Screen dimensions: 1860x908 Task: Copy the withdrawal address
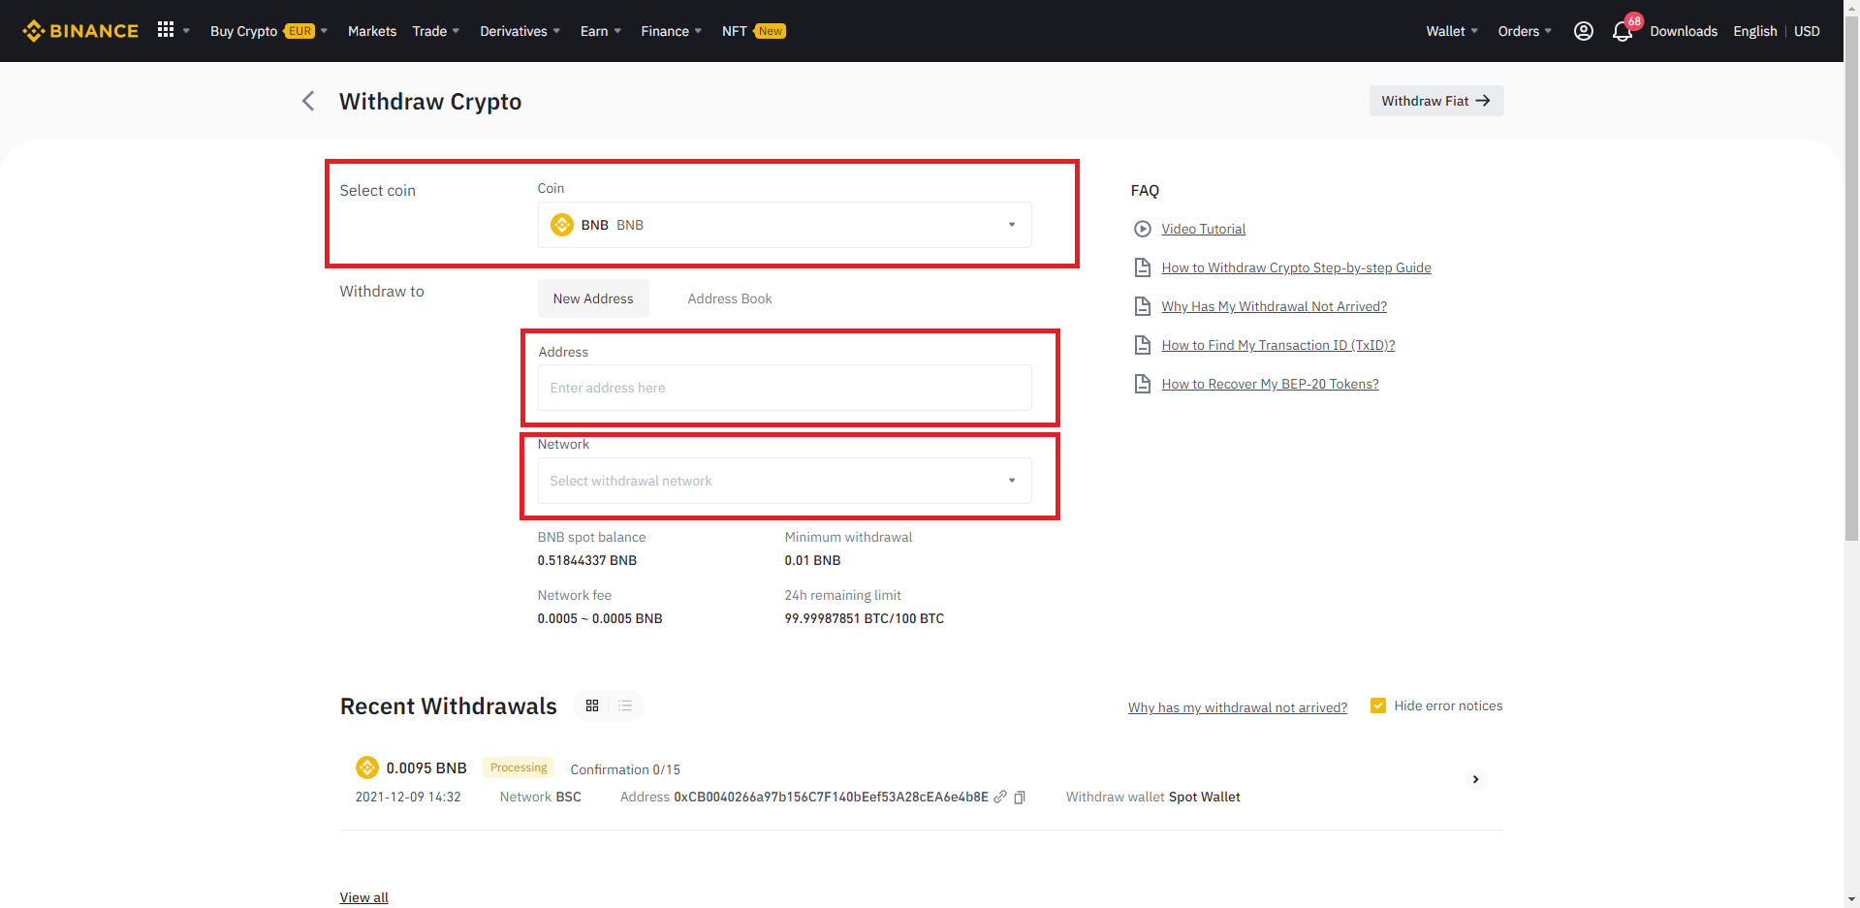click(1020, 798)
